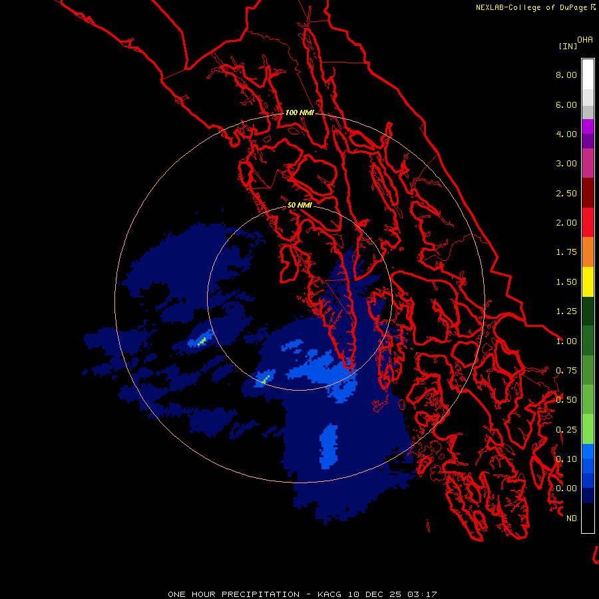The height and width of the screenshot is (599, 599).
Task: Click the NEXLAB-College of DuPage credit text
Action: click(531, 7)
